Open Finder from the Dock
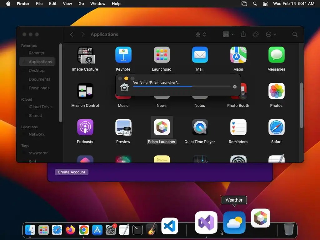Screen dimensions: 320x240 coord(30,230)
